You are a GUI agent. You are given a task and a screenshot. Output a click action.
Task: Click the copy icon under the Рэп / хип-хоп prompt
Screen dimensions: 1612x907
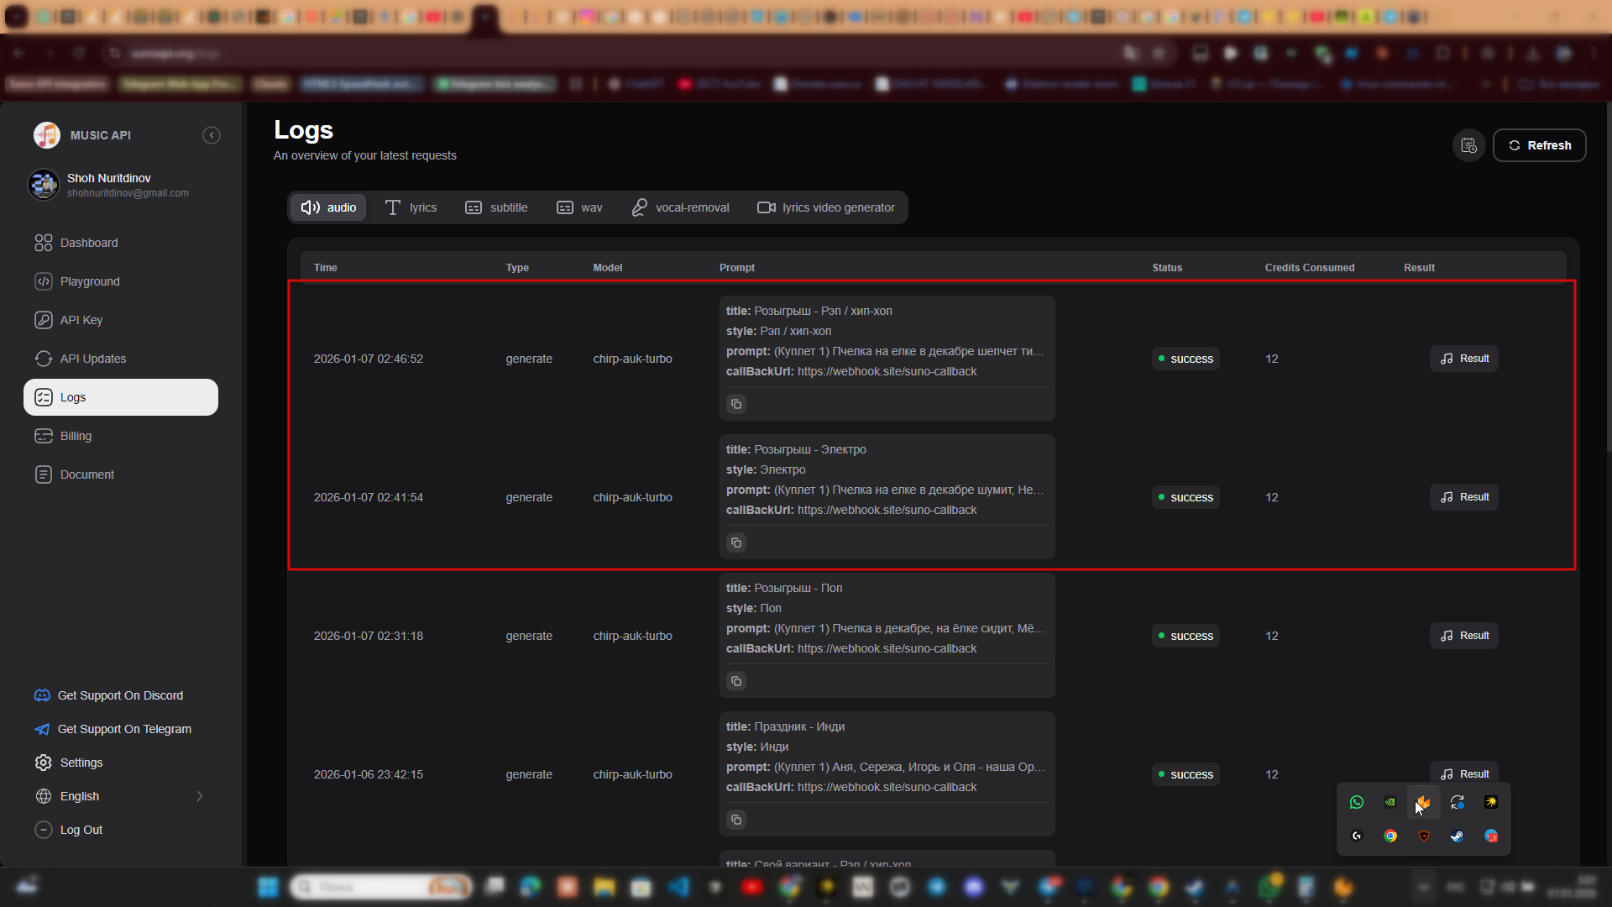736,404
